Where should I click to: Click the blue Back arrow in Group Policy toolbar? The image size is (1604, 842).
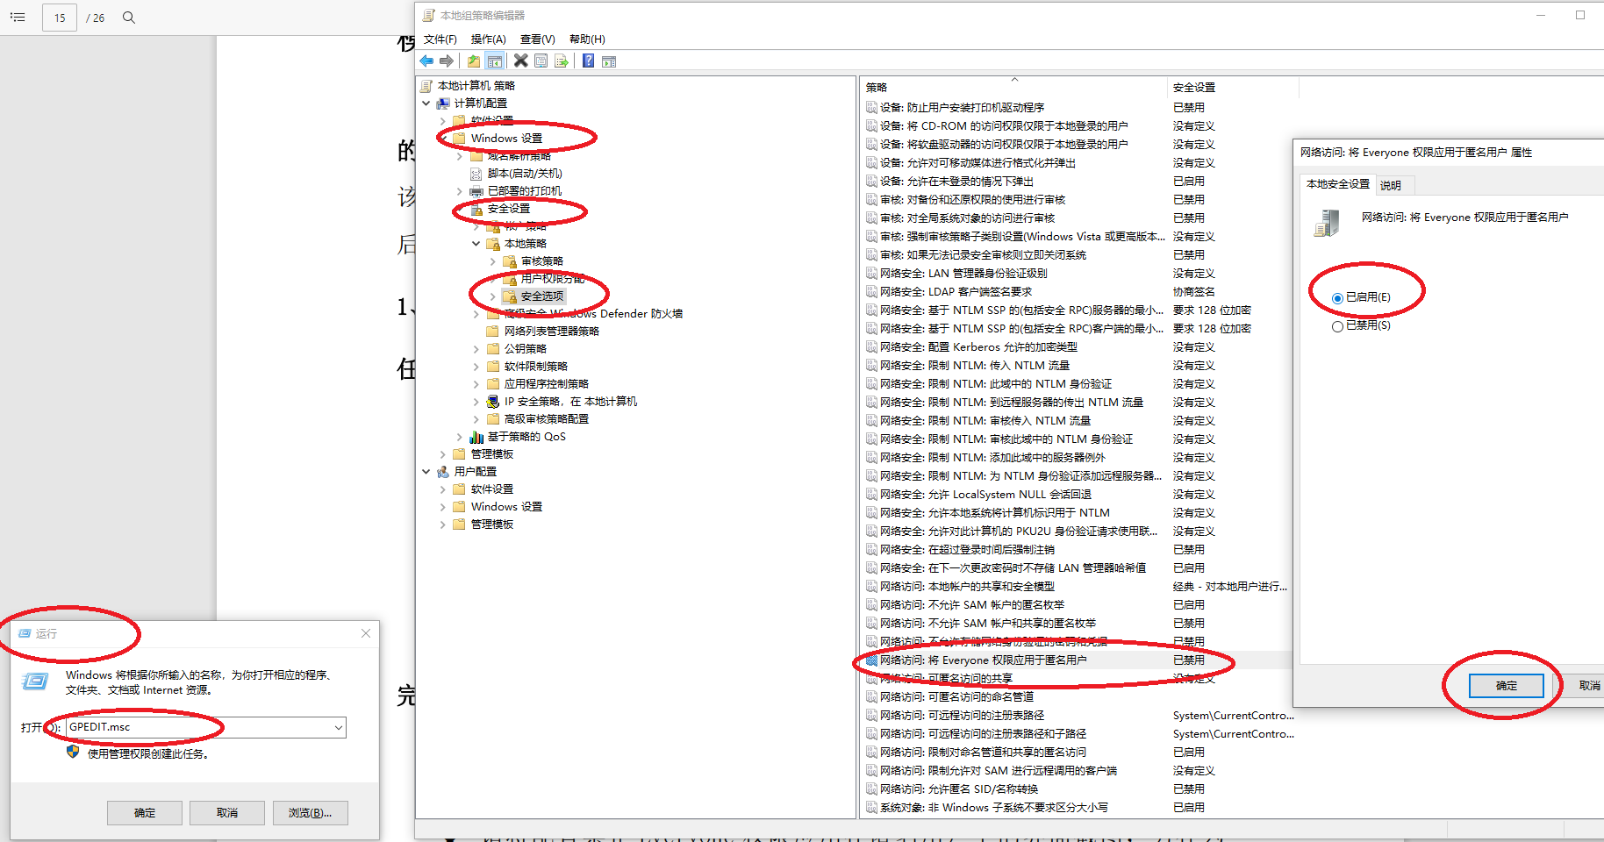click(426, 61)
